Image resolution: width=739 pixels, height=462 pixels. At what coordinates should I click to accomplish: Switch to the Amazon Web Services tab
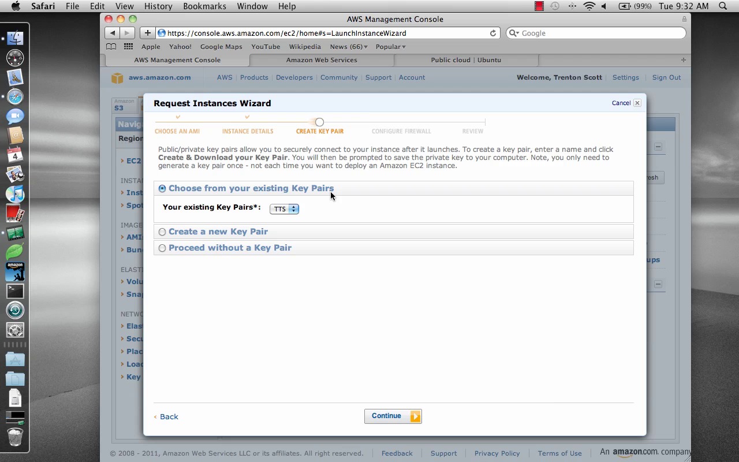322,60
